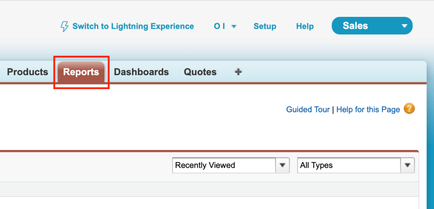Open the O I user menu
Screen dimensions: 434x209
point(225,26)
